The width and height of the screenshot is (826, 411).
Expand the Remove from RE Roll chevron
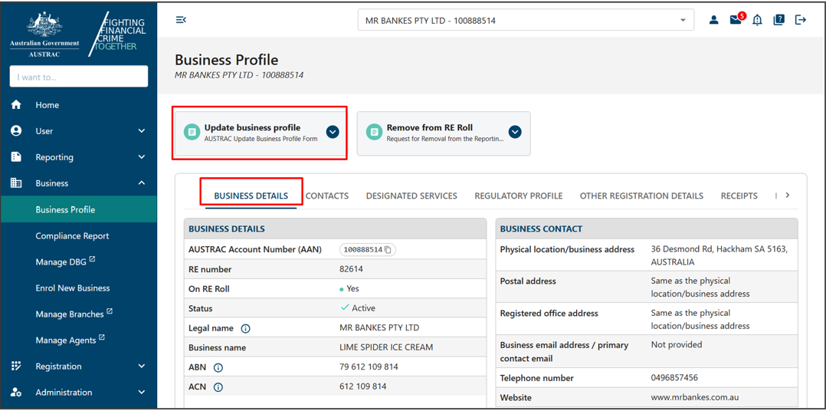[x=515, y=132]
